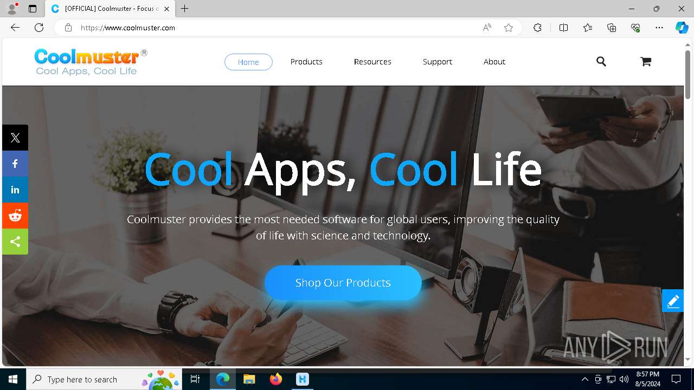This screenshot has width=694, height=390.
Task: Open the volume control in tray
Action: click(x=624, y=379)
